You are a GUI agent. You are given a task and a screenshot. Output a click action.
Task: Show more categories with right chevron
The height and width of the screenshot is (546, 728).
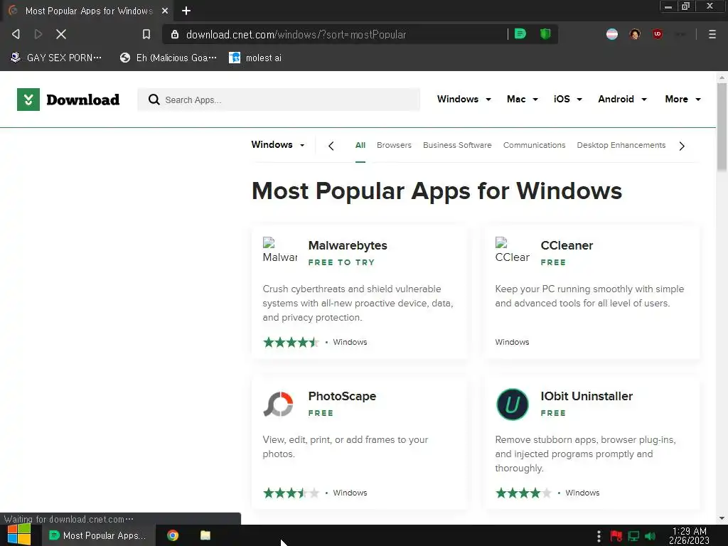tap(682, 146)
